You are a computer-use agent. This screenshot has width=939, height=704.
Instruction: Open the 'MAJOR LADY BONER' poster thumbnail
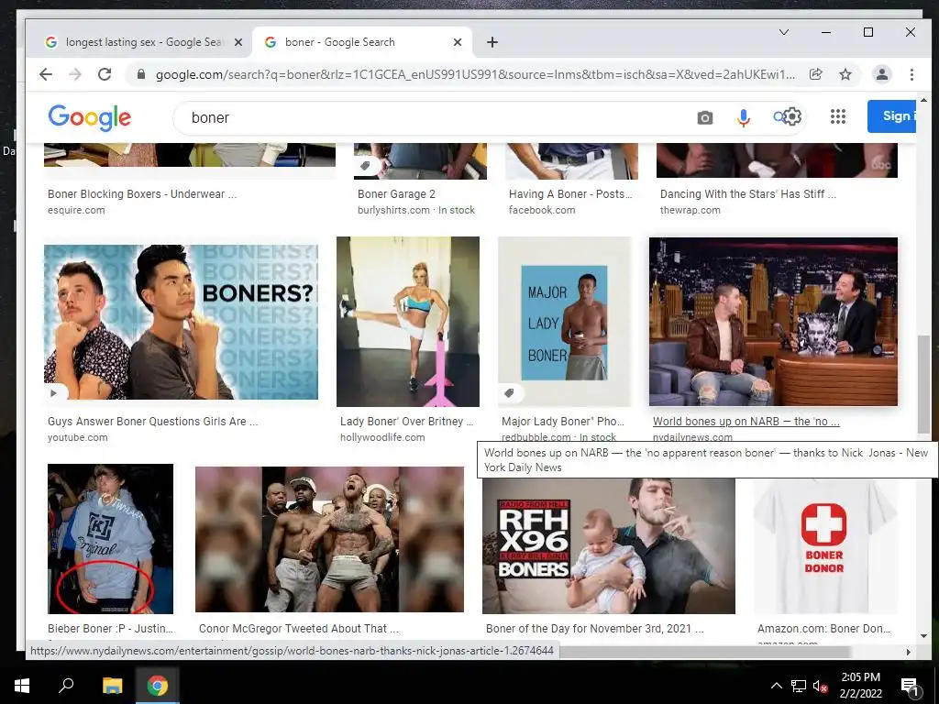565,322
